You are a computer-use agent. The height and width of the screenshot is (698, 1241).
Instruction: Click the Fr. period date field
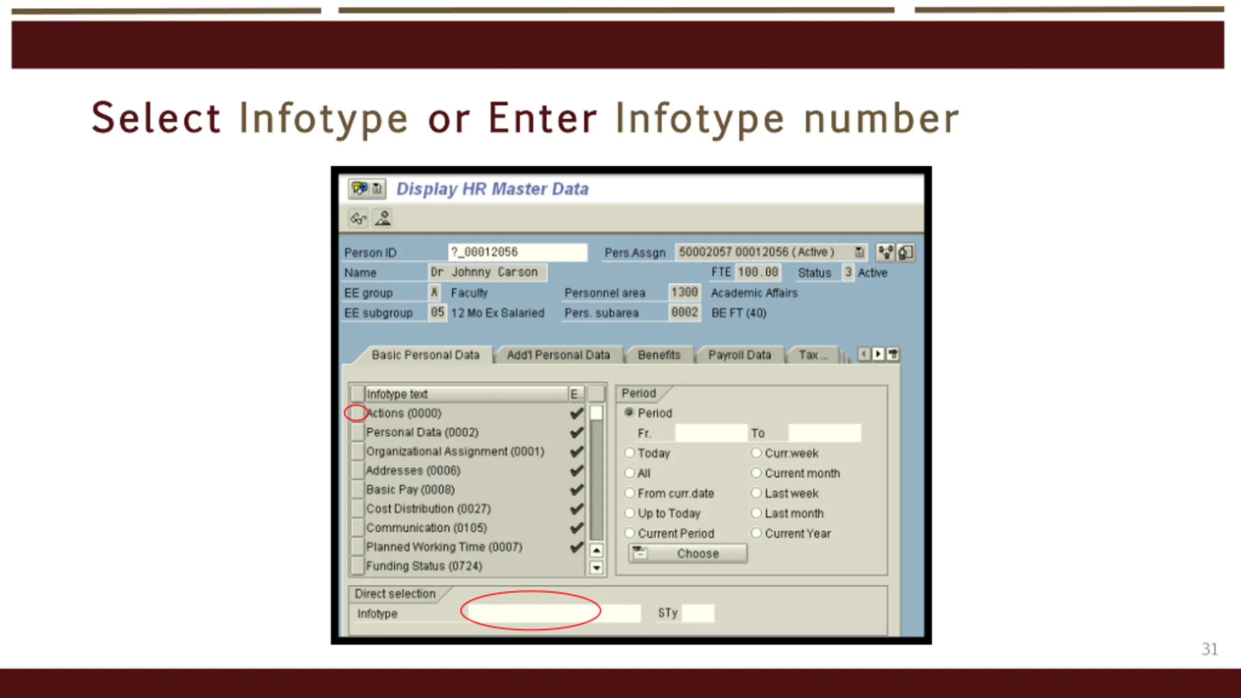711,433
